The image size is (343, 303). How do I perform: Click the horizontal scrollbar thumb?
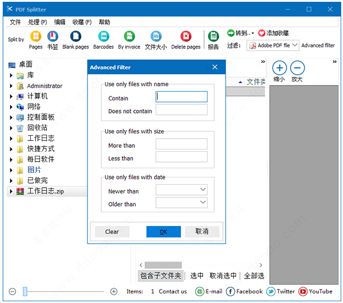163,265
